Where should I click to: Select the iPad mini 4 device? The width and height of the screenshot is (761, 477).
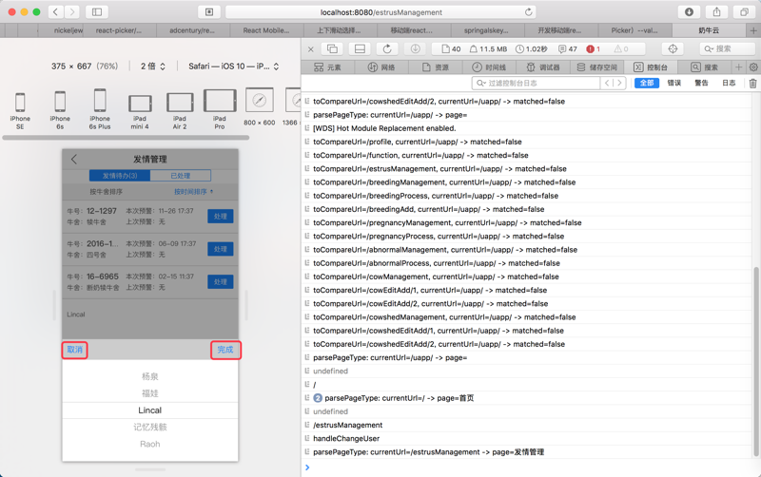point(140,112)
